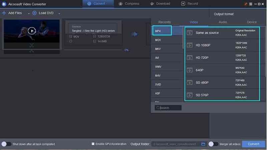Click the film icon beside HD 1080P
Viewport: 267px width, 150px height.
[x=190, y=45]
